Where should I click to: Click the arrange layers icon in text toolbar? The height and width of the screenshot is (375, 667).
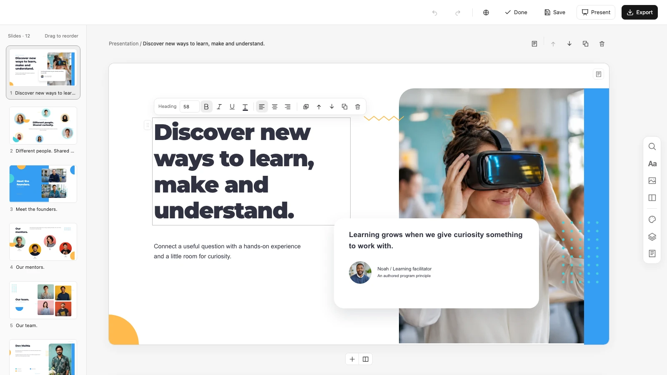(x=306, y=107)
